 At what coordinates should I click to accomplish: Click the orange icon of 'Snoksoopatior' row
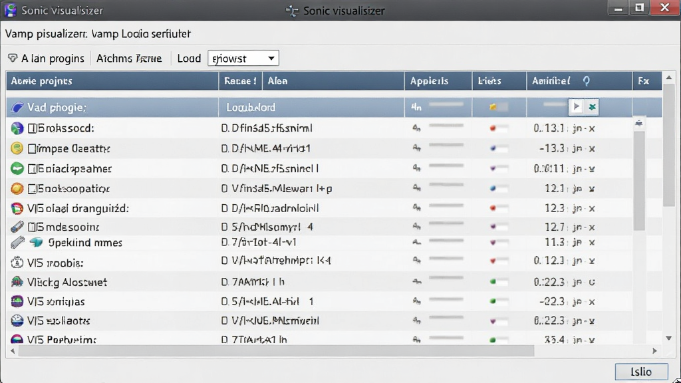[17, 188]
